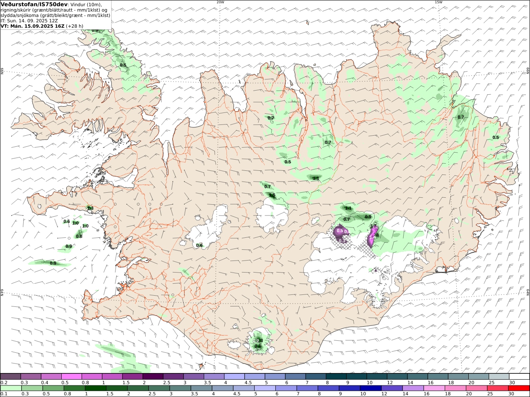Click the bright red swatch labeled 30
The height and width of the screenshot is (397, 530).
(519, 388)
